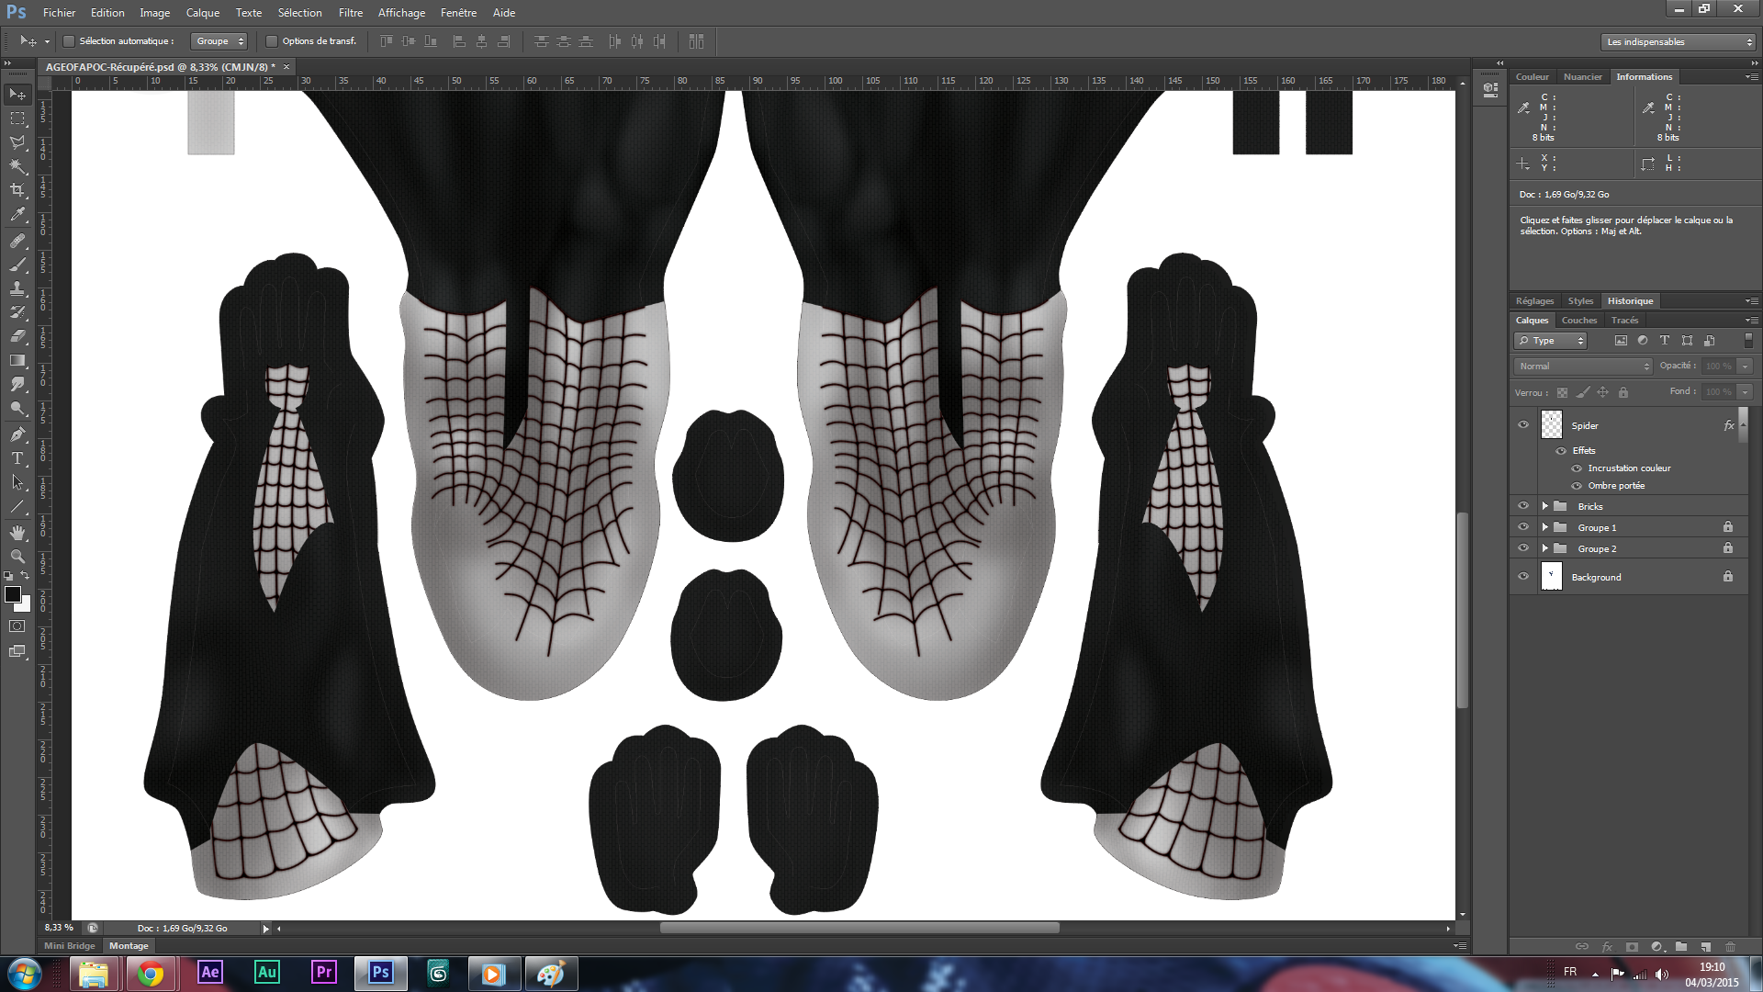Hide the Groupe 1 layer group
This screenshot has height=992, width=1763.
[x=1523, y=527]
